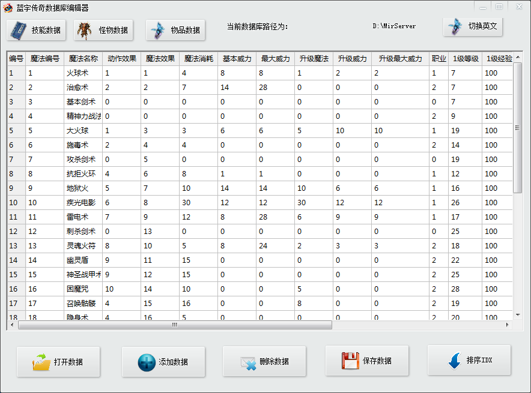Screen dimensions: 531x393
Task: Click the 魔法编号 column header
Action: pyautogui.click(x=44, y=59)
